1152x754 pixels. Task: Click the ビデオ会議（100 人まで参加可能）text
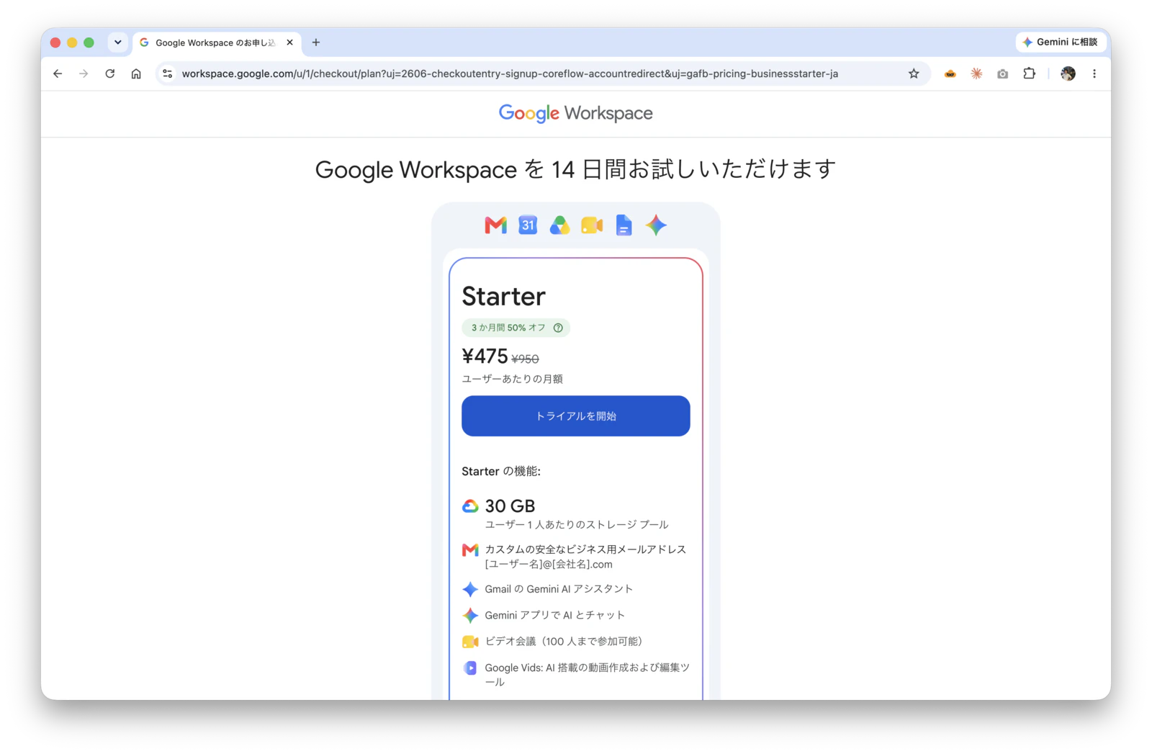563,641
